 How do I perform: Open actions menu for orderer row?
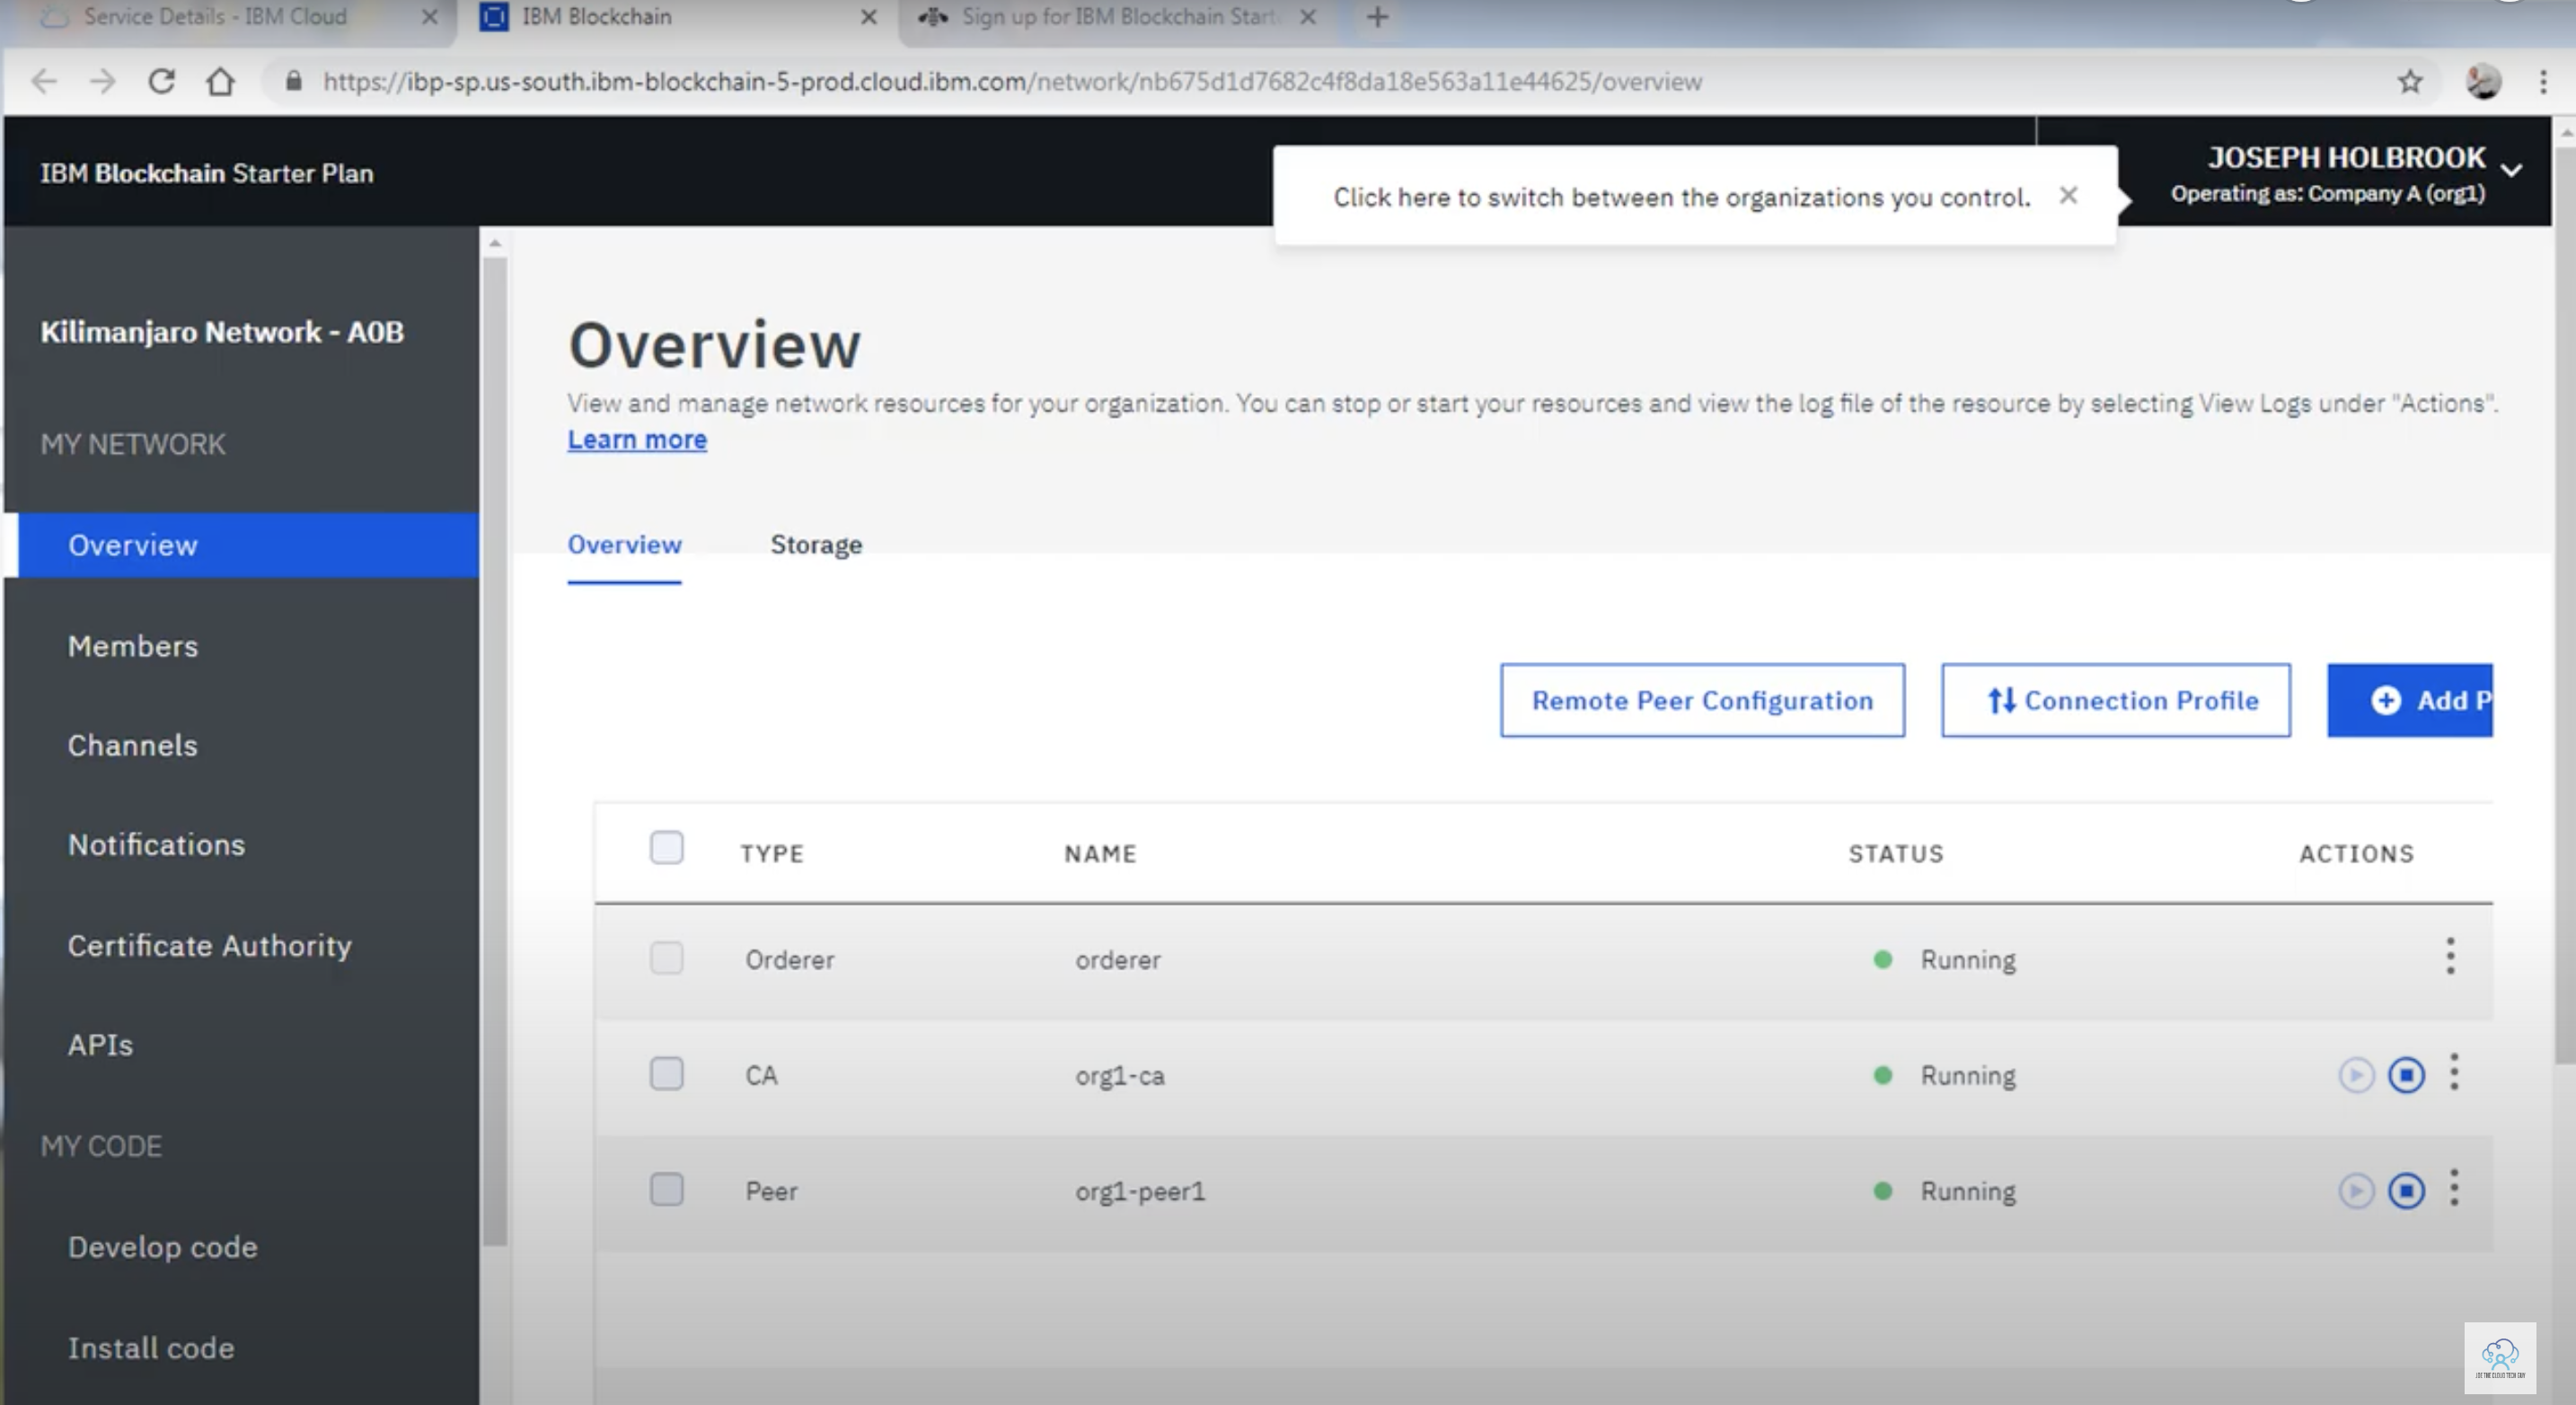tap(2450, 956)
